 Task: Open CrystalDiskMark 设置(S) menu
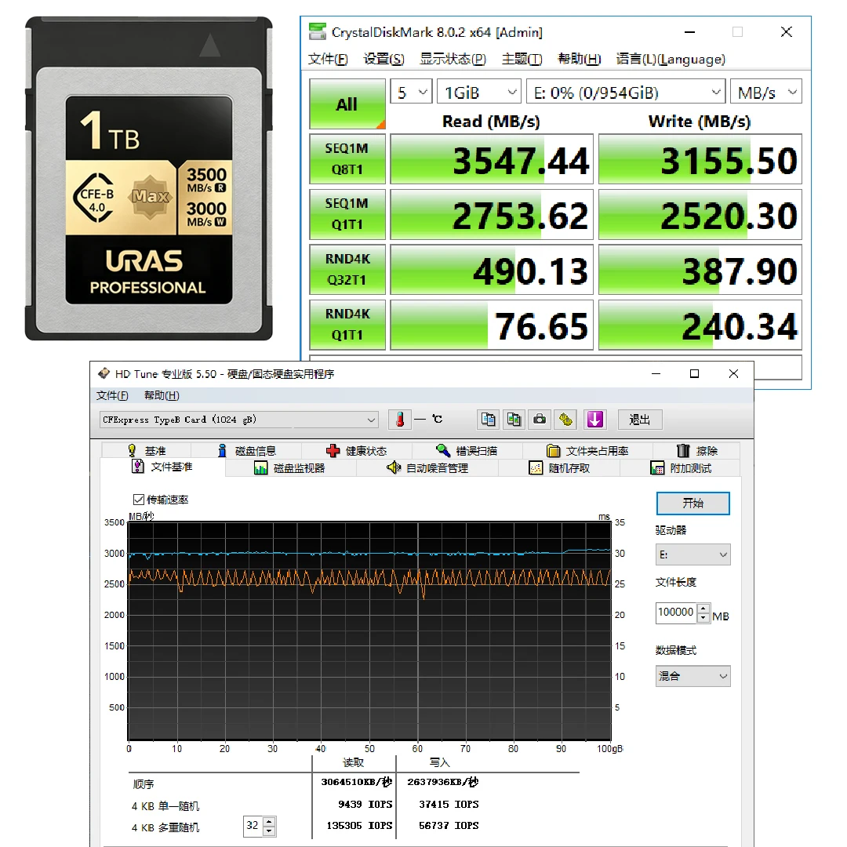(384, 59)
